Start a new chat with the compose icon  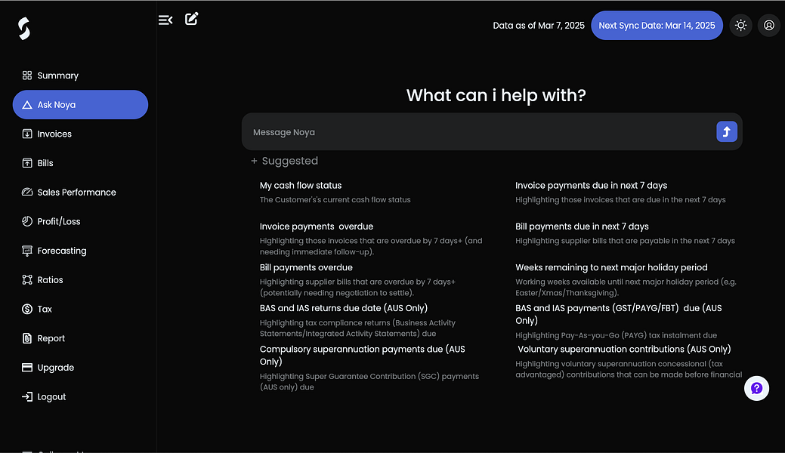pos(191,19)
